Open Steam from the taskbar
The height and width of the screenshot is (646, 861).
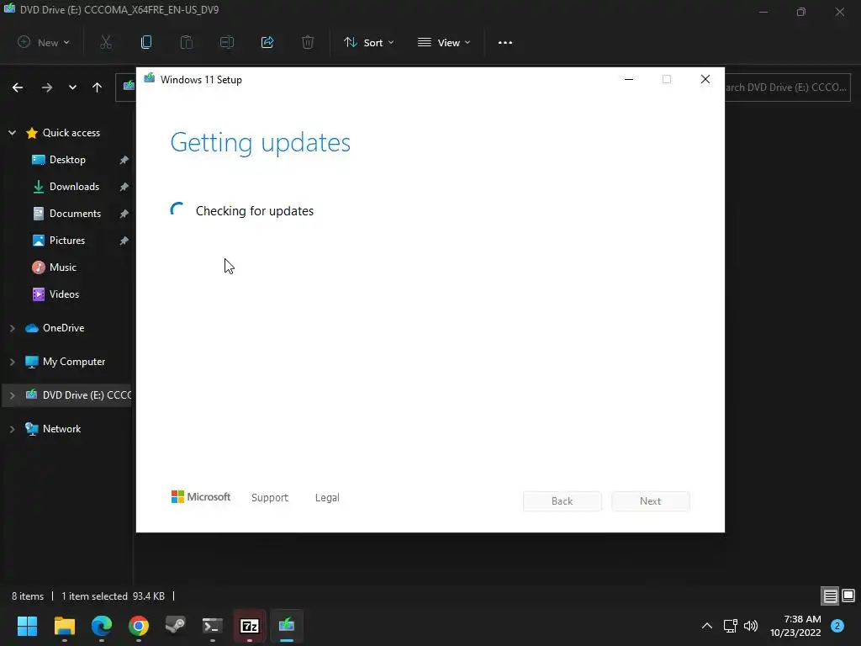(x=176, y=626)
